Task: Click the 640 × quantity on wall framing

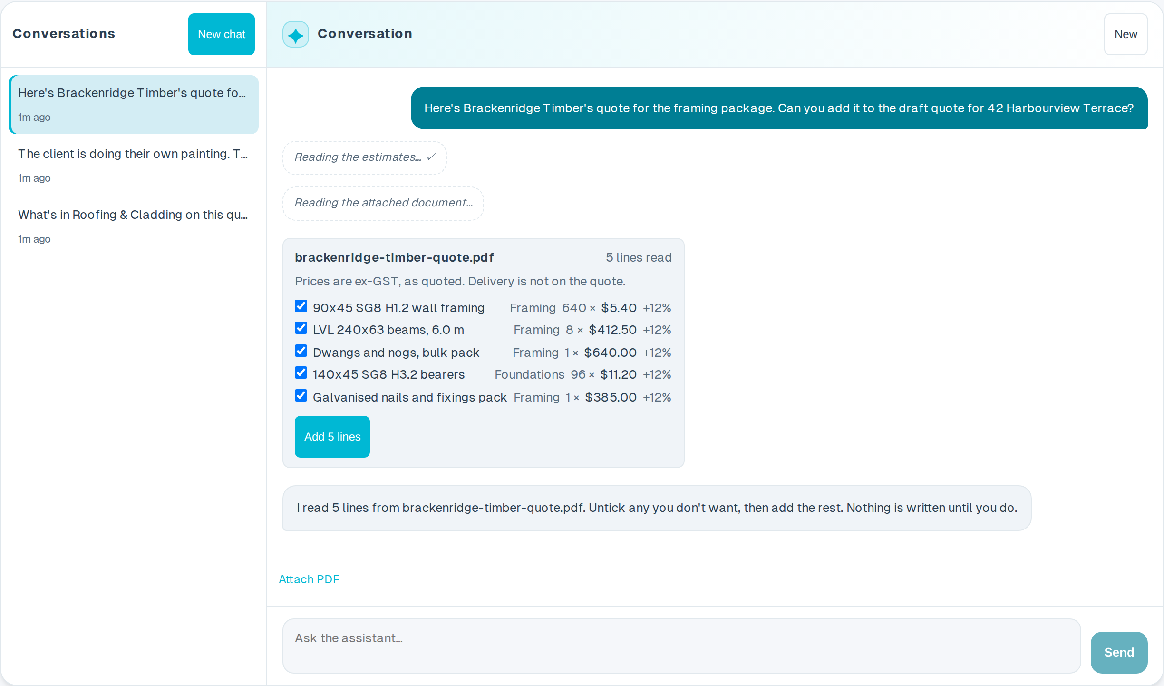Action: (x=579, y=308)
